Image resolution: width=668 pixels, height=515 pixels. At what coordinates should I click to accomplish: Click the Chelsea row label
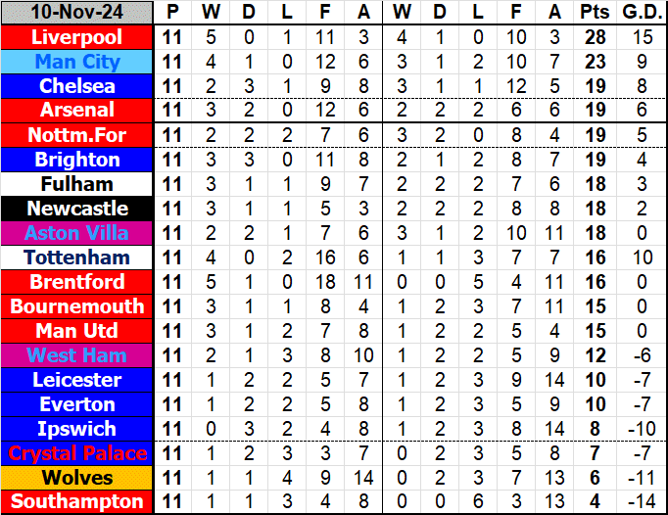coord(77,86)
